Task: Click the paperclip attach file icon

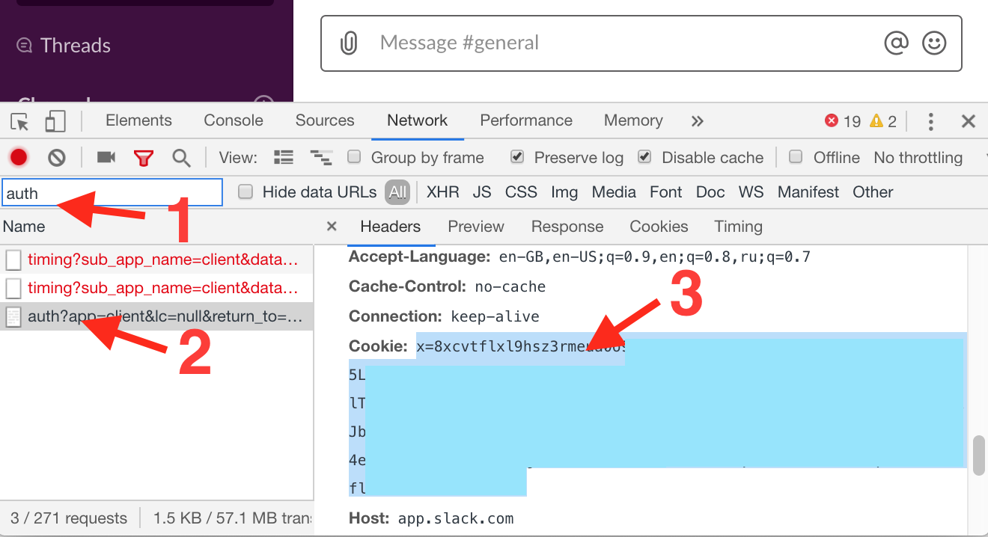Action: click(349, 43)
